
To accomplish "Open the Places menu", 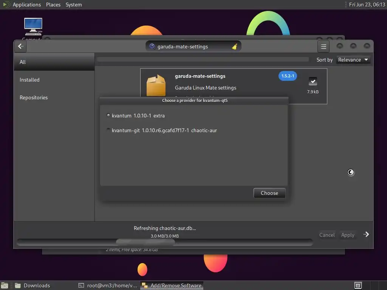I will (53, 5).
